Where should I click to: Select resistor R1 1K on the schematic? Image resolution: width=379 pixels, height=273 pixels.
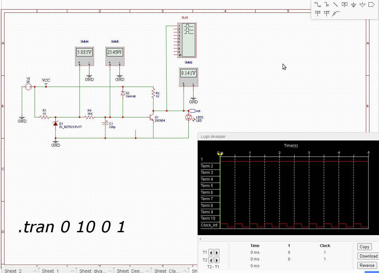(x=45, y=117)
